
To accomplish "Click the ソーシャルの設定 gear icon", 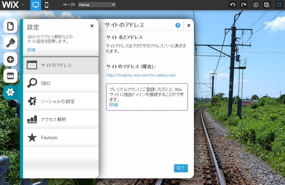I will (x=32, y=101).
